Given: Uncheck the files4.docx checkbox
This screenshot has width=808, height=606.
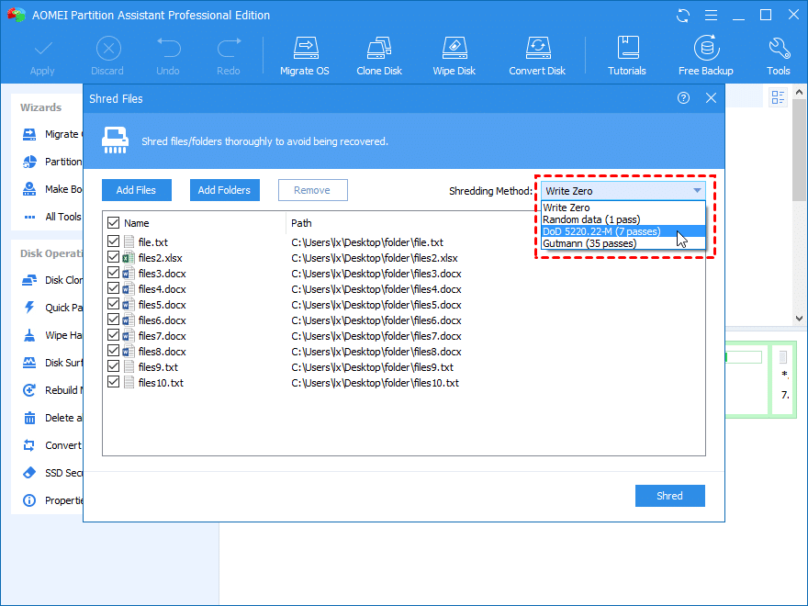Looking at the screenshot, I should (113, 288).
